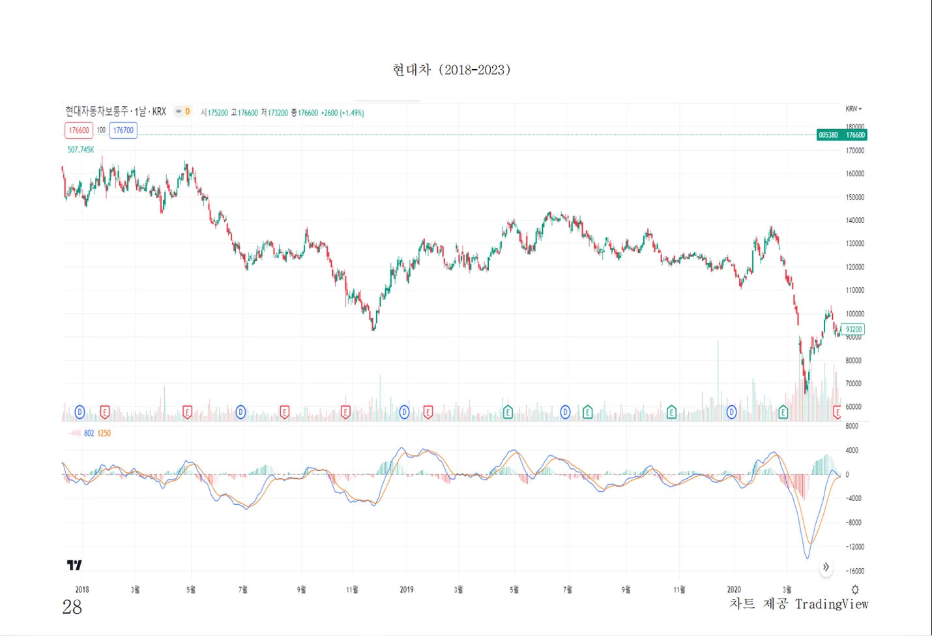
Task: Click the page number 28
Action: point(72,607)
